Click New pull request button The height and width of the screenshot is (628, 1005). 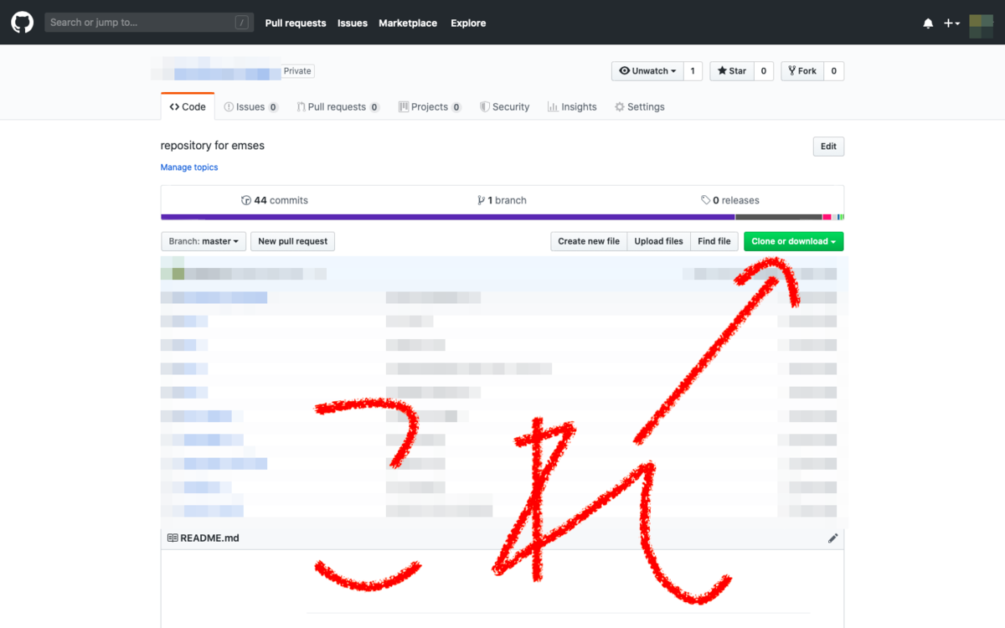click(293, 241)
